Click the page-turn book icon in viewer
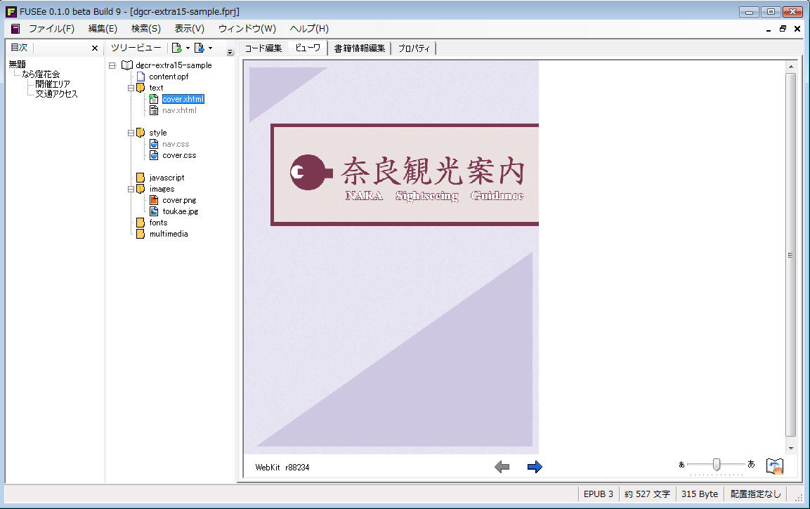810x509 pixels. click(774, 466)
